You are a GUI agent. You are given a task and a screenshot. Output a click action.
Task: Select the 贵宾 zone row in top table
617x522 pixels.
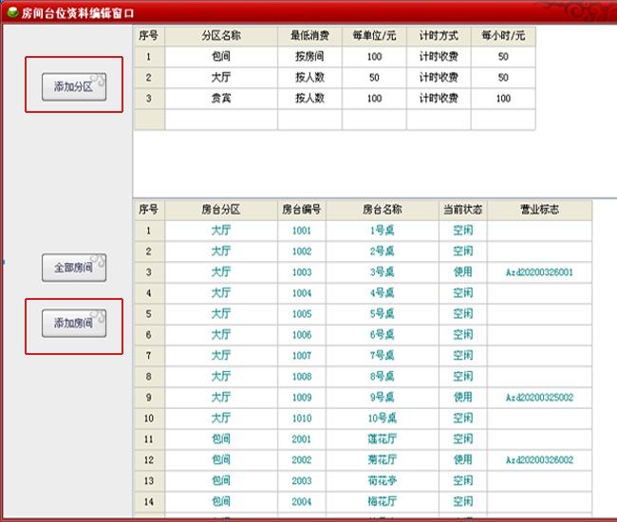[335, 99]
